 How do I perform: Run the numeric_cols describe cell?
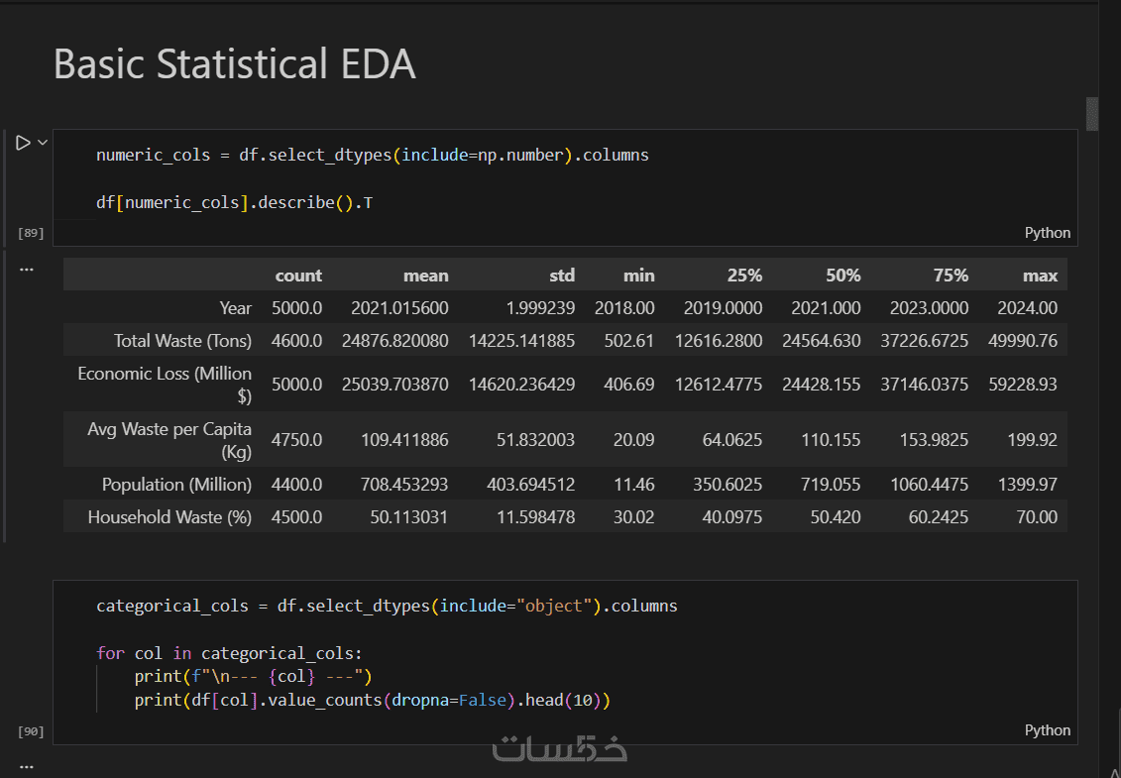pyautogui.click(x=22, y=143)
